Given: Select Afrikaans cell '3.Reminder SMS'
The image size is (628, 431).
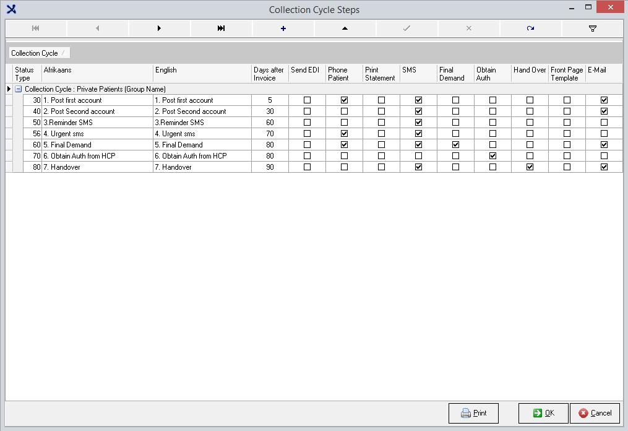Looking at the screenshot, I should [x=97, y=122].
